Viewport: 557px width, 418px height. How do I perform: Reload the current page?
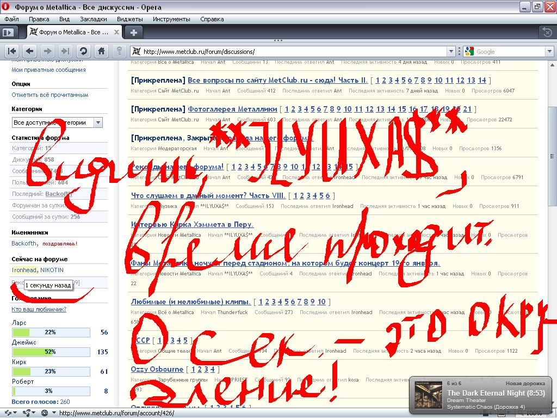(83, 51)
